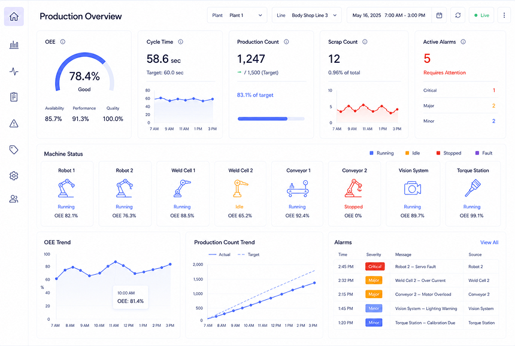
Task: Click the '83.1% of target' text
Action: 255,95
